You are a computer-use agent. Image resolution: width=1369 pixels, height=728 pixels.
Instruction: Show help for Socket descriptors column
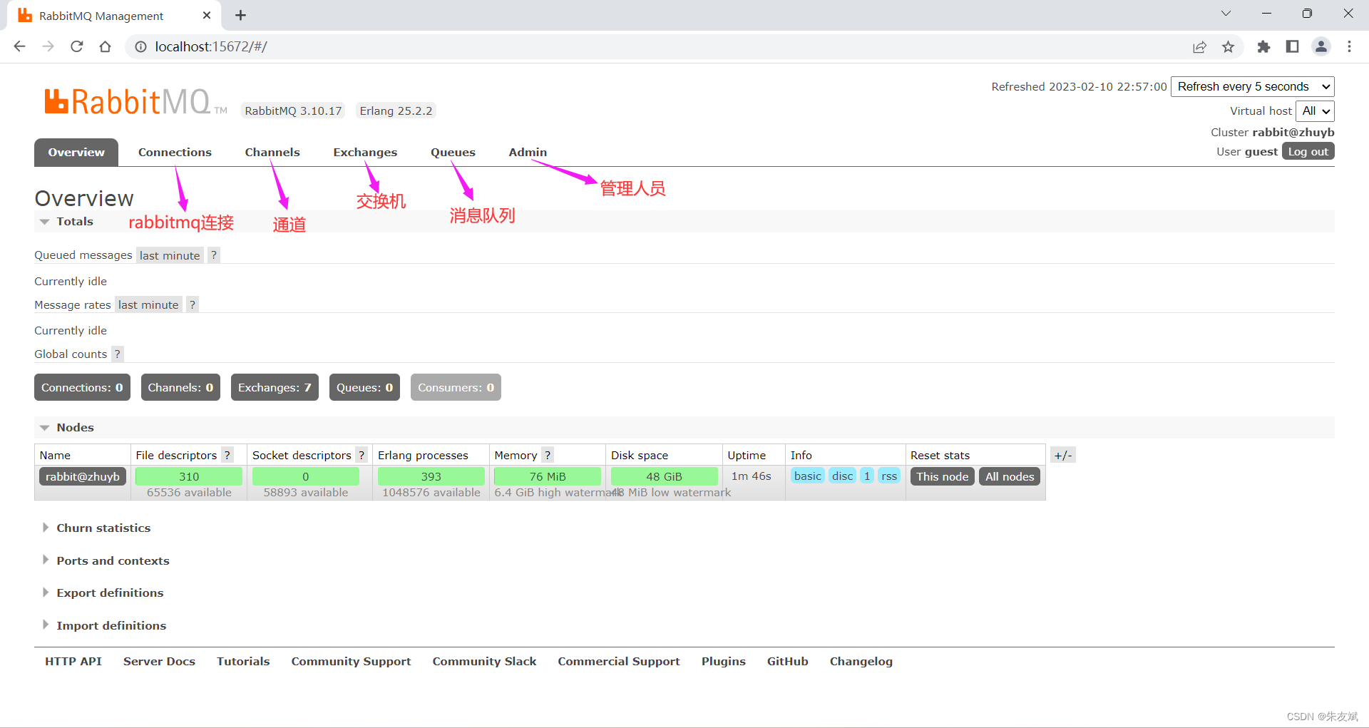pyautogui.click(x=362, y=455)
